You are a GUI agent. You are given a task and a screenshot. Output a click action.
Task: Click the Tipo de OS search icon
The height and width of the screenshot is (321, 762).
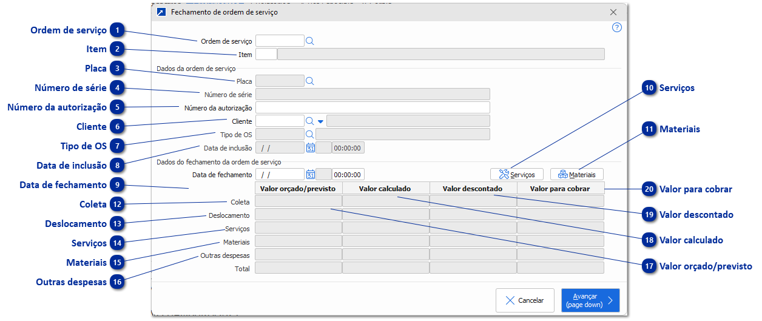tap(309, 134)
